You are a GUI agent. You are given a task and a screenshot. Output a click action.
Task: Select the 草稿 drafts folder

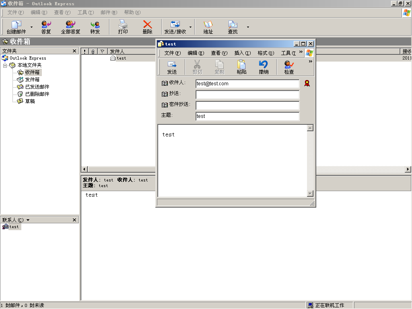(x=30, y=101)
